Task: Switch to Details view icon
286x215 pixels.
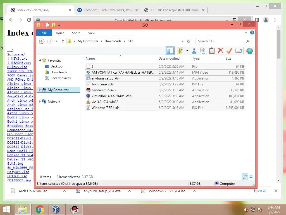Action: point(245,177)
